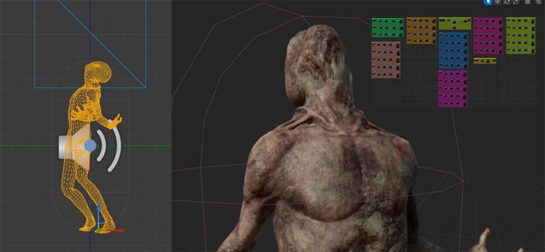
Task: Select the orange node block
Action: [421, 31]
